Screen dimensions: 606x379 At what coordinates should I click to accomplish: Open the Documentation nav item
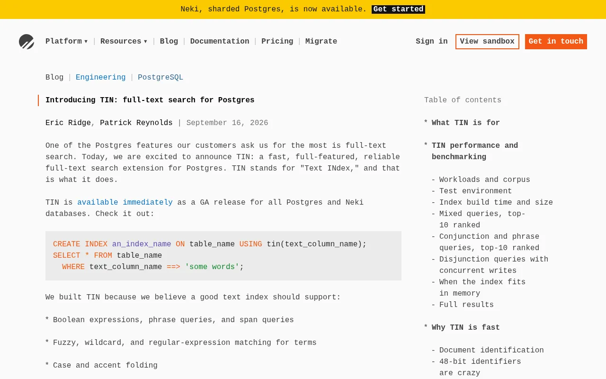[220, 41]
